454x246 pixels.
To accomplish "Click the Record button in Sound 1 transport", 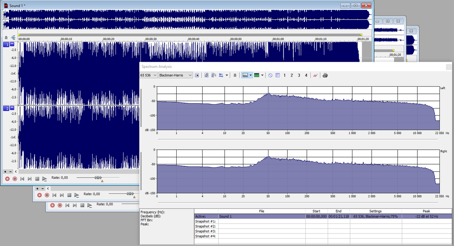I will [7, 179].
